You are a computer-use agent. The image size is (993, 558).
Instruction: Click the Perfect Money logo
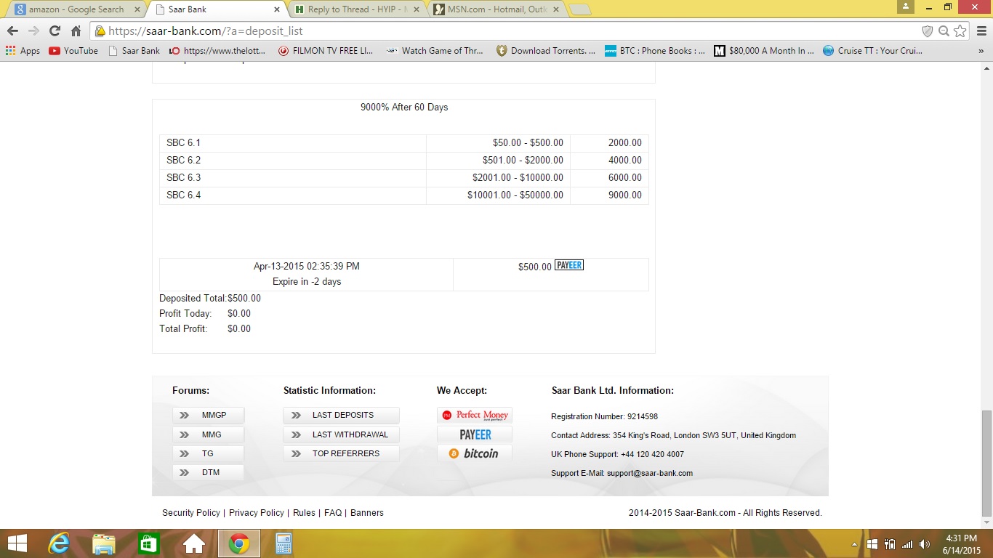coord(475,416)
